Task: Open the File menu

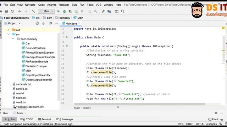Action: tap(6, 5)
